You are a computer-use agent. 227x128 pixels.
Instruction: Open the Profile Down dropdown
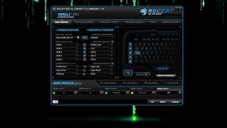tap(67, 66)
